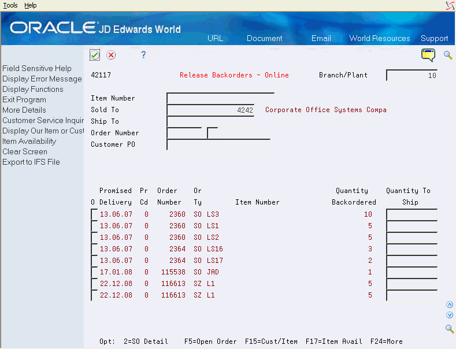Click the Corporate Office Systems Compa text
Image resolution: width=456 pixels, height=349 pixels.
(x=326, y=110)
